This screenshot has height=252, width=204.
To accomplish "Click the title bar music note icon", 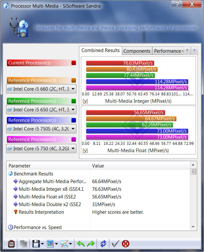I will click(x=6, y=6).
